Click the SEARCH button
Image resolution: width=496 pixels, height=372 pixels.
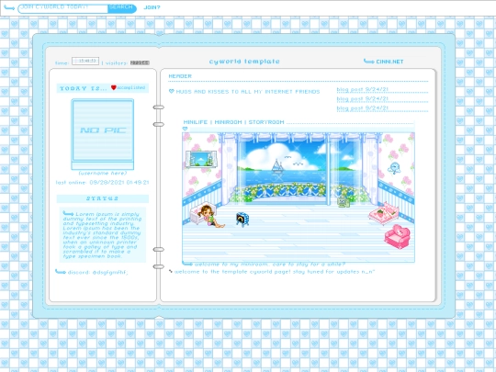(122, 8)
